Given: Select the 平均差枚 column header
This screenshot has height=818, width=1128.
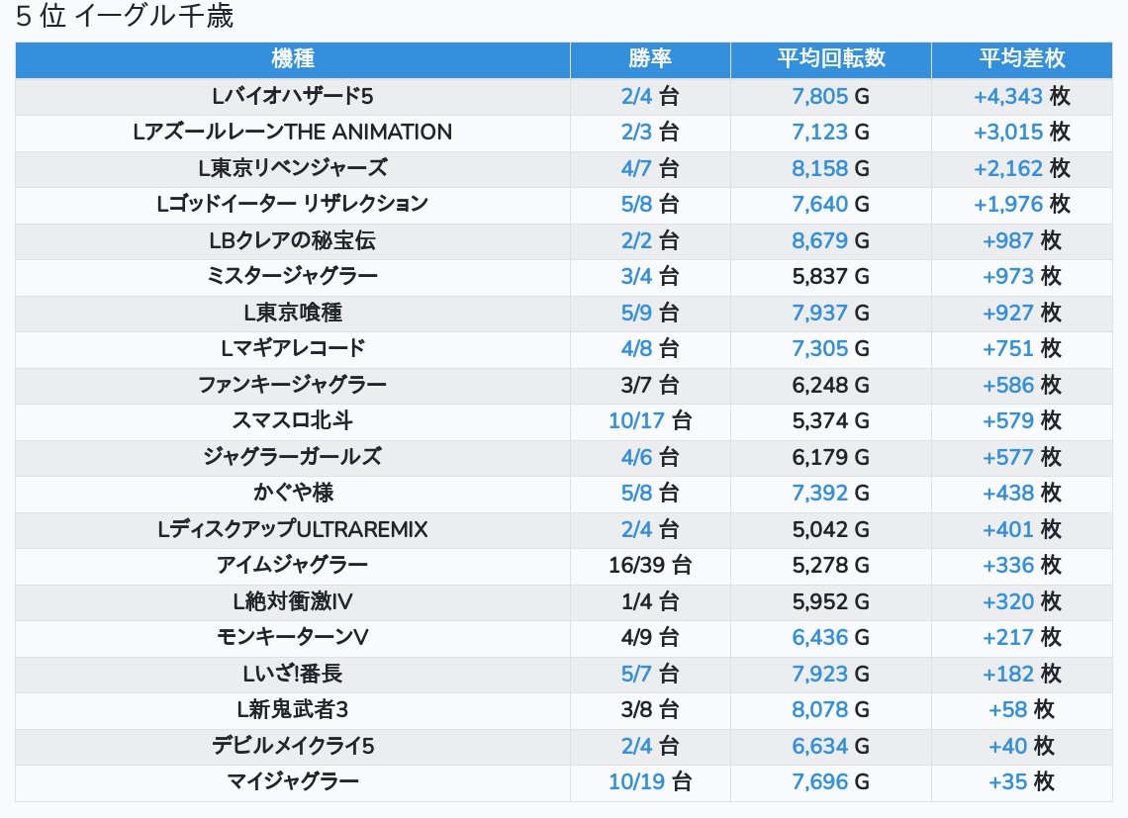Looking at the screenshot, I should pyautogui.click(x=1021, y=58).
